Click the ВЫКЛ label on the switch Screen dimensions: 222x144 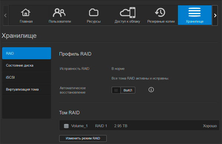point(128,90)
